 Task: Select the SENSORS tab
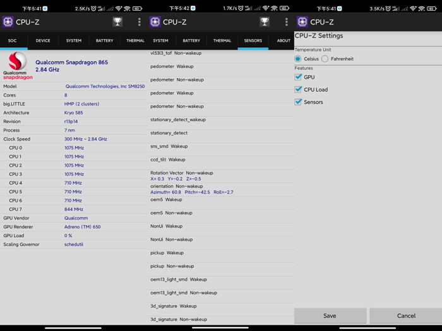[253, 41]
